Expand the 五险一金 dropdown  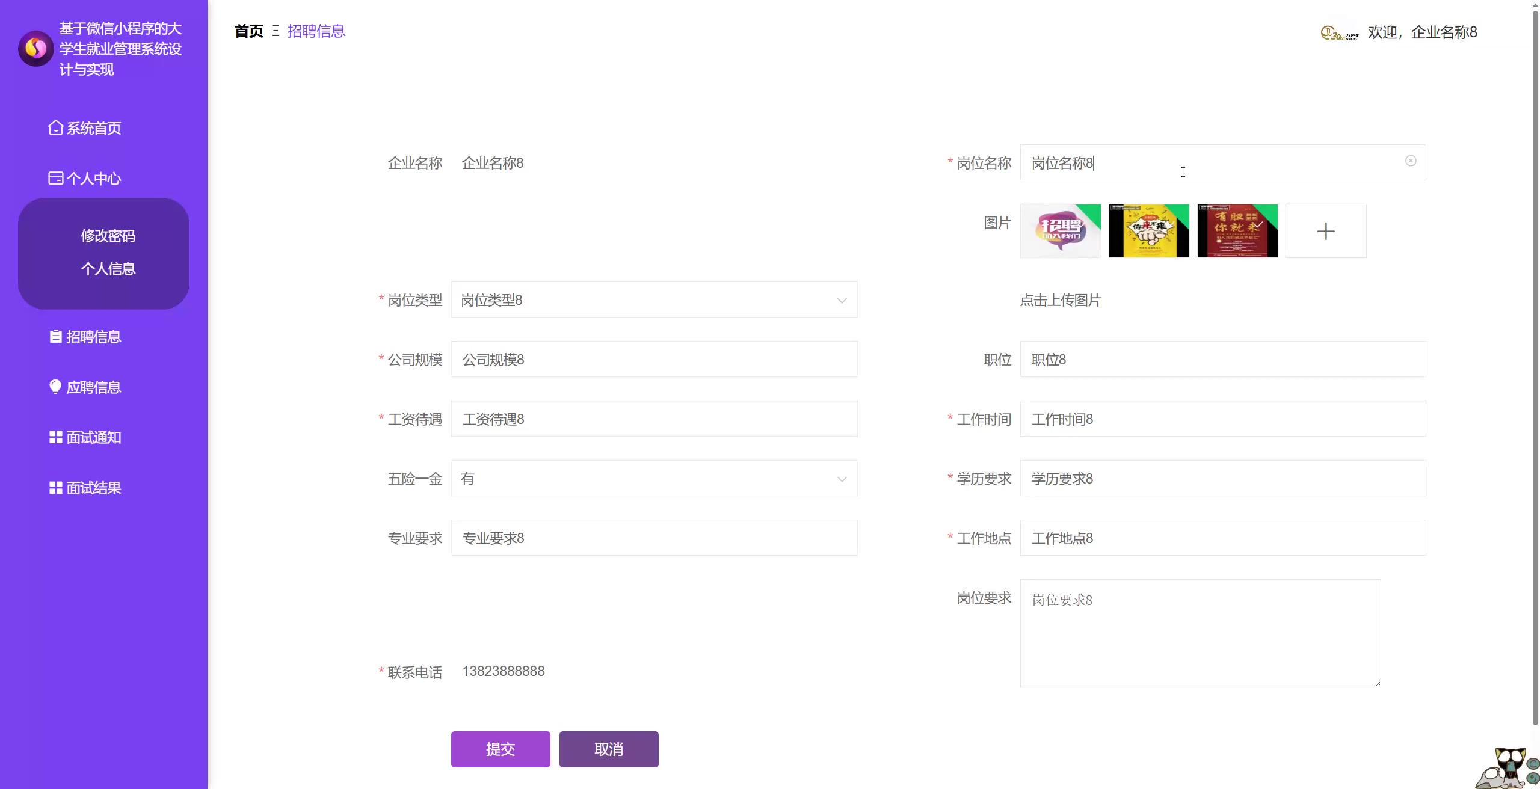point(654,479)
